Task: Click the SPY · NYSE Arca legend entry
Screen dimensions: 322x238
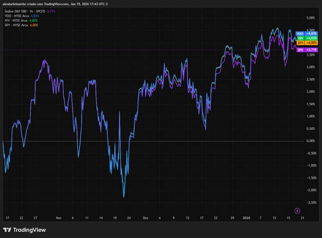Action: (x=21, y=25)
